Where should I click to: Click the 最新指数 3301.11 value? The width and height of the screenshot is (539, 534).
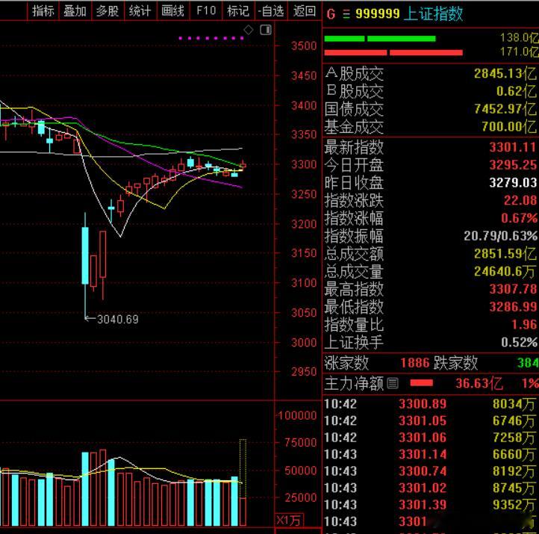pos(513,147)
